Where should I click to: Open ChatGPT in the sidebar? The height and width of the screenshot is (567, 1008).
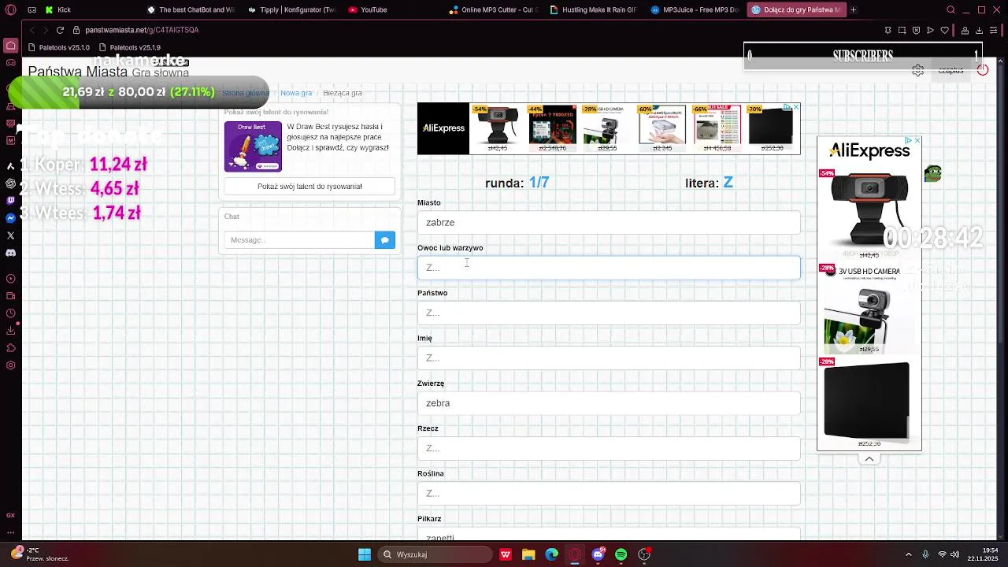click(11, 183)
